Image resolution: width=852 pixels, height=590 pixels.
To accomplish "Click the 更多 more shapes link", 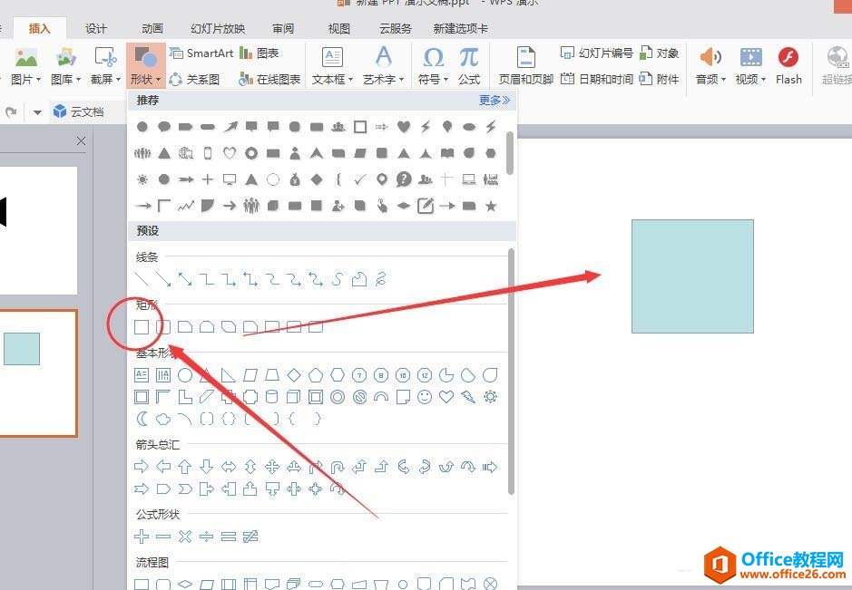I will coord(494,100).
